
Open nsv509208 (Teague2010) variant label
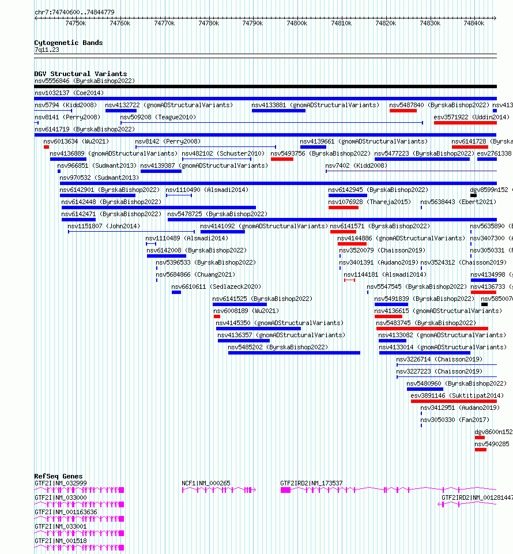[x=158, y=117]
